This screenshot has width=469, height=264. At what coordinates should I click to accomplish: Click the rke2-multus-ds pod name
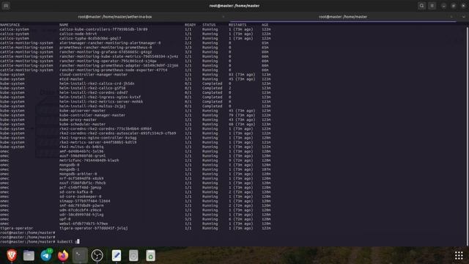(81, 147)
